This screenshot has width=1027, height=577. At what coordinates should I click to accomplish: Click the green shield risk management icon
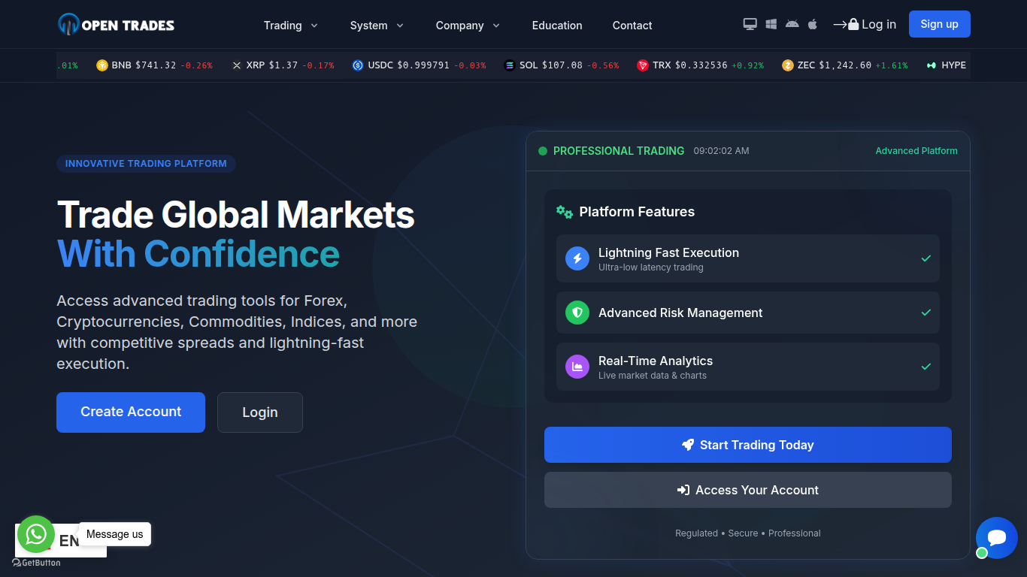(577, 313)
